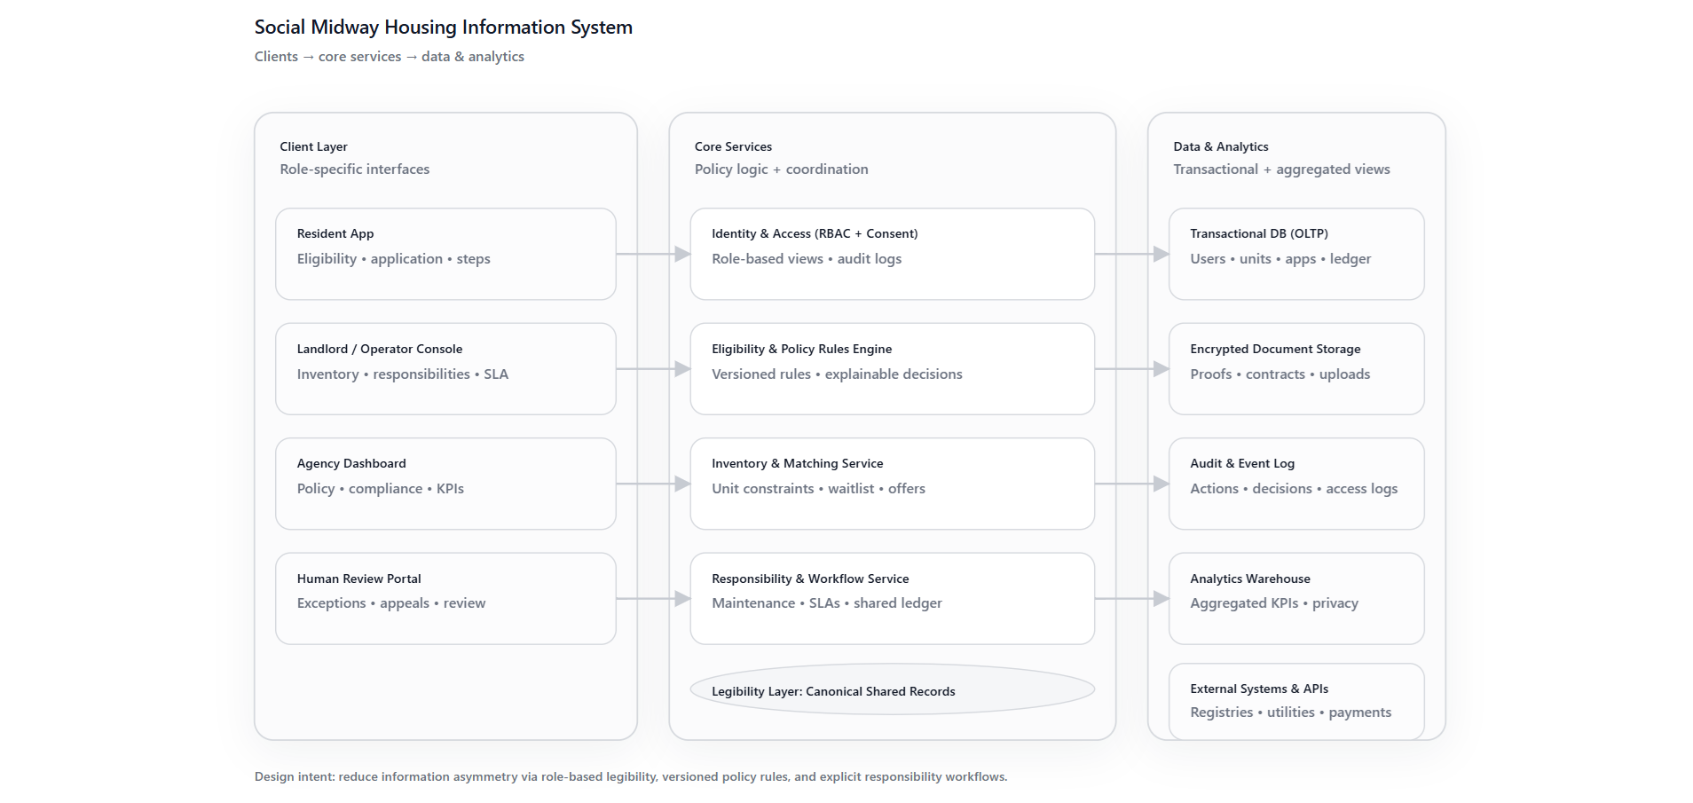The height and width of the screenshot is (803, 1693).
Task: Click the 'Role-specific interfaces' text
Action: [354, 169]
